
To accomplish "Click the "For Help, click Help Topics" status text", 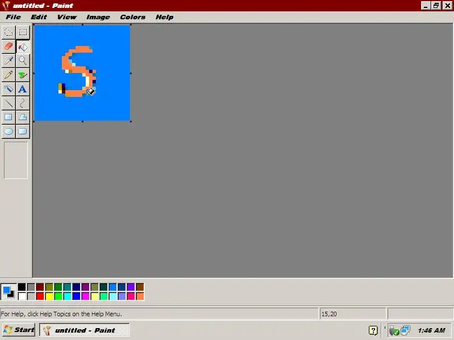I will pos(61,314).
